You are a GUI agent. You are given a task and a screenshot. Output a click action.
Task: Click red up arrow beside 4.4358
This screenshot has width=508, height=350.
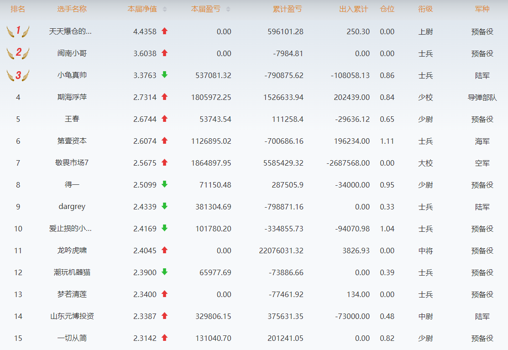165,31
